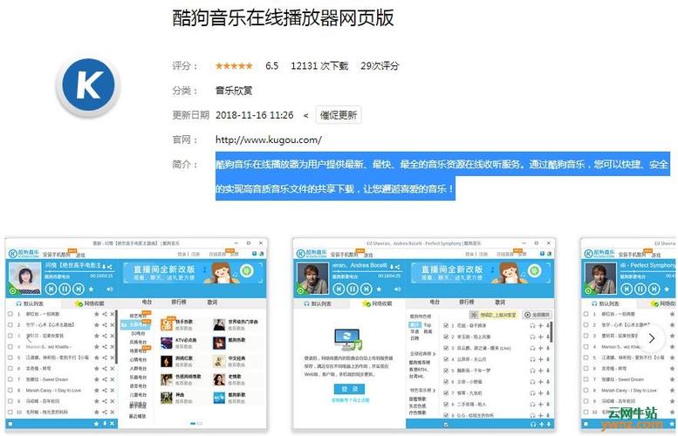Switch to the 歌词 tab in the first screenshot

(212, 302)
